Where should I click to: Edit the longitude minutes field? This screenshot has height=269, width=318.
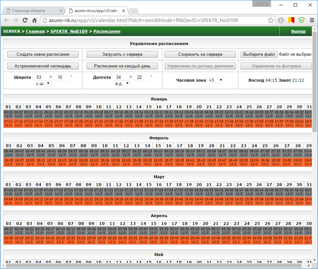tap(142, 77)
